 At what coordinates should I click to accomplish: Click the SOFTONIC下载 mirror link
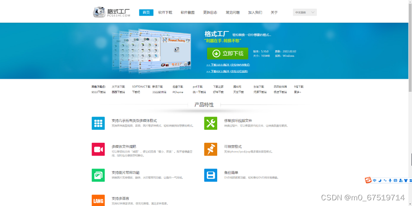click(141, 87)
